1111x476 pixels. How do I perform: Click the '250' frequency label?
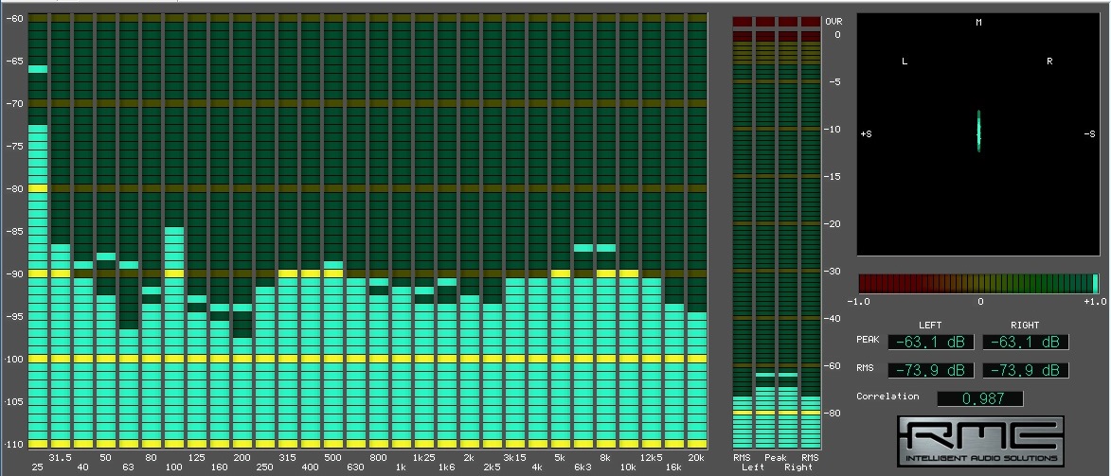tap(264, 467)
